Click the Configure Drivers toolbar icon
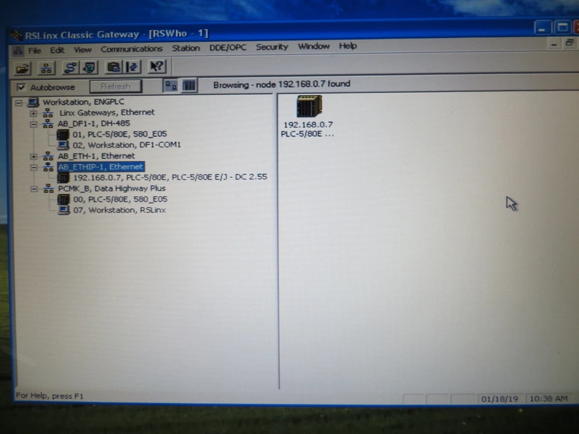 click(69, 68)
